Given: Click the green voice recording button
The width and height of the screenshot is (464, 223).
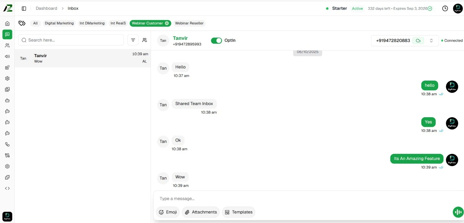Looking at the screenshot, I should click(x=458, y=212).
